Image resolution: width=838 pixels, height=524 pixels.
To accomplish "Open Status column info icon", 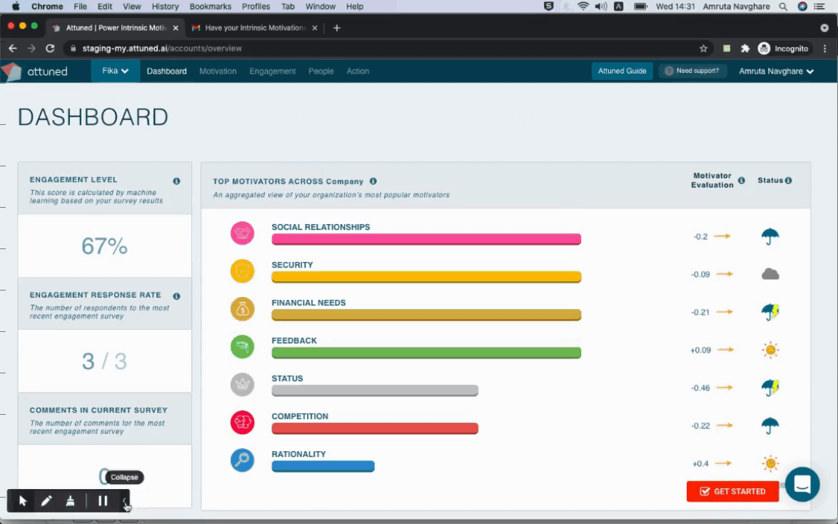I will (x=788, y=181).
